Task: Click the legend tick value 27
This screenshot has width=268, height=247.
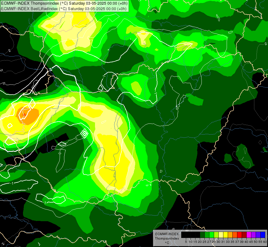Action: click(x=209, y=242)
